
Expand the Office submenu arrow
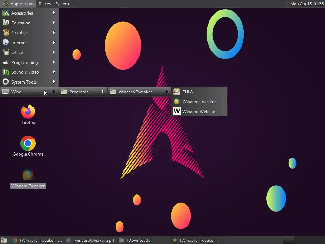pyautogui.click(x=54, y=52)
